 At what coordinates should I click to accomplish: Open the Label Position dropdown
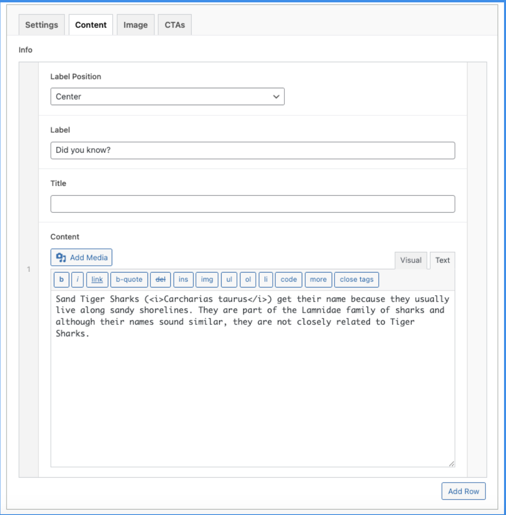click(168, 96)
